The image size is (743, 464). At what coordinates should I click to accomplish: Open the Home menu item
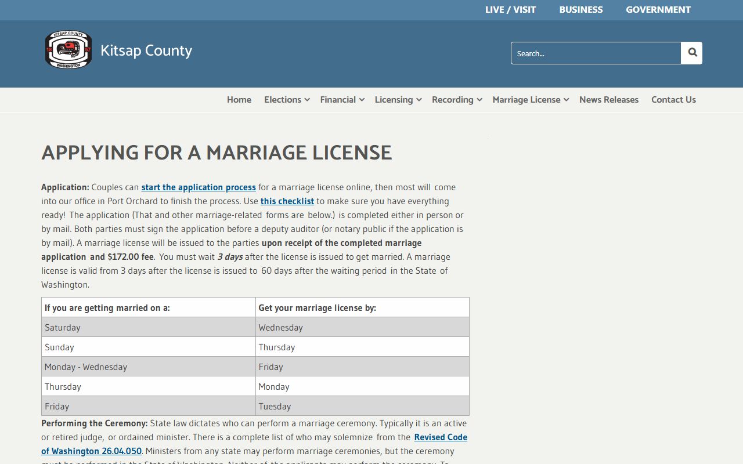(239, 100)
